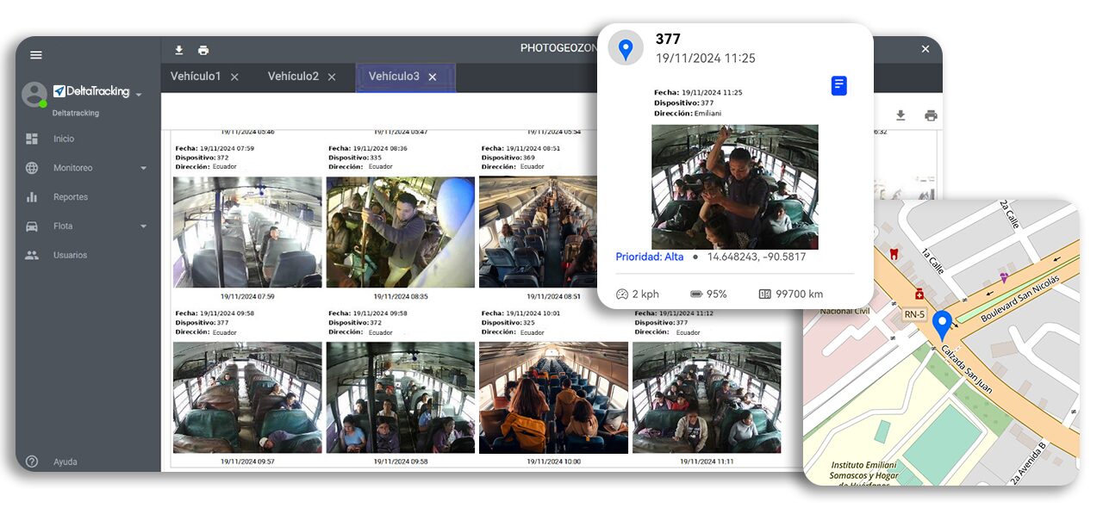The width and height of the screenshot is (1103, 508).
Task: Switch to the Vehículo1 tab
Action: tap(196, 77)
